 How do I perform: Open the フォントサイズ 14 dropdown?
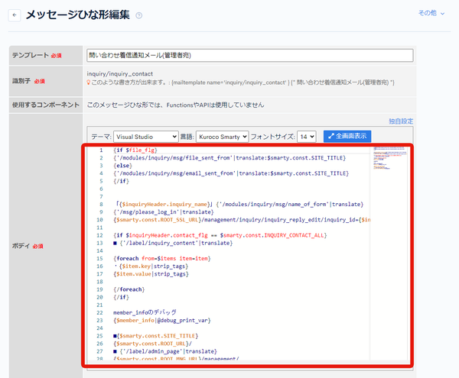tap(307, 137)
